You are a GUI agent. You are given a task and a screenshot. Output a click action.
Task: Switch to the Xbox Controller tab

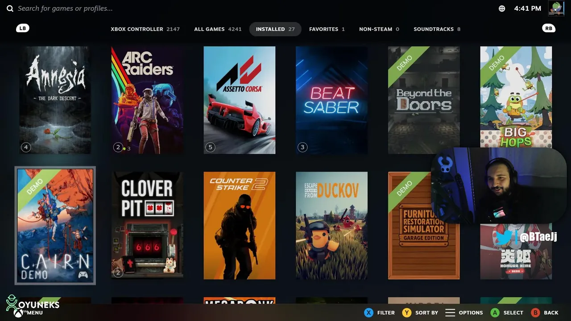pyautogui.click(x=145, y=29)
